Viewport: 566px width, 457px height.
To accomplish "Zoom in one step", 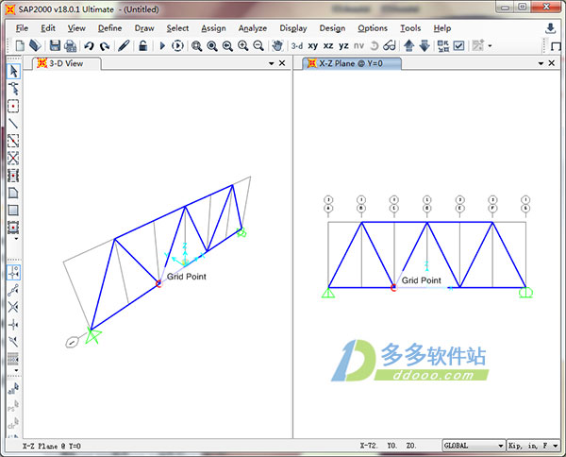I will 243,46.
